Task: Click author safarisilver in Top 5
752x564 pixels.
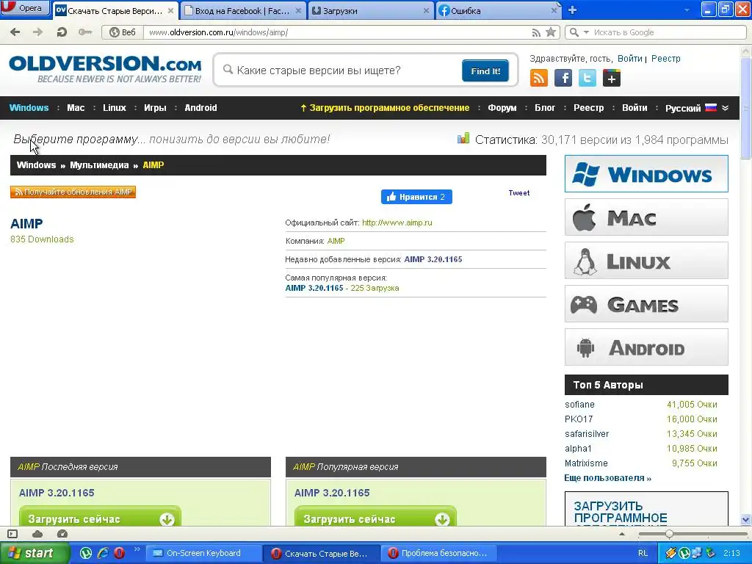Action: pos(587,434)
